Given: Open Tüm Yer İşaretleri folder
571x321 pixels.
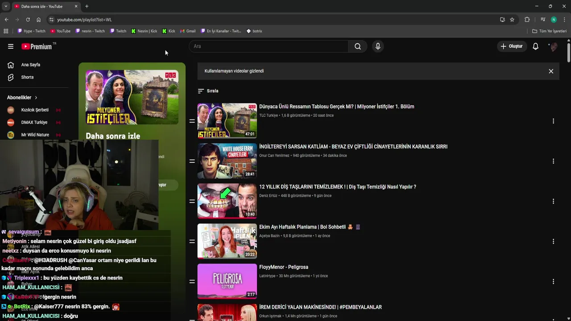Looking at the screenshot, I should 550,31.
